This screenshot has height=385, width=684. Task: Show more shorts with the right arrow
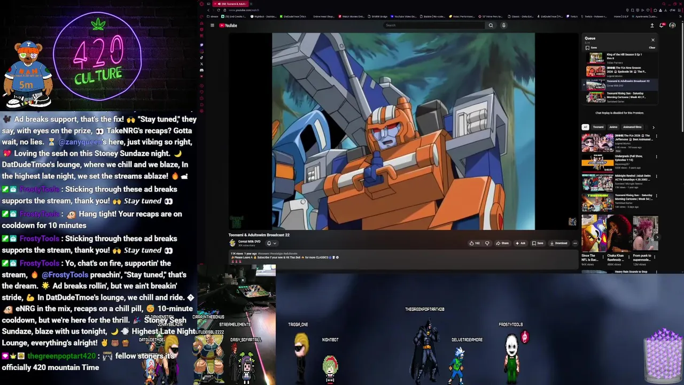(x=657, y=237)
